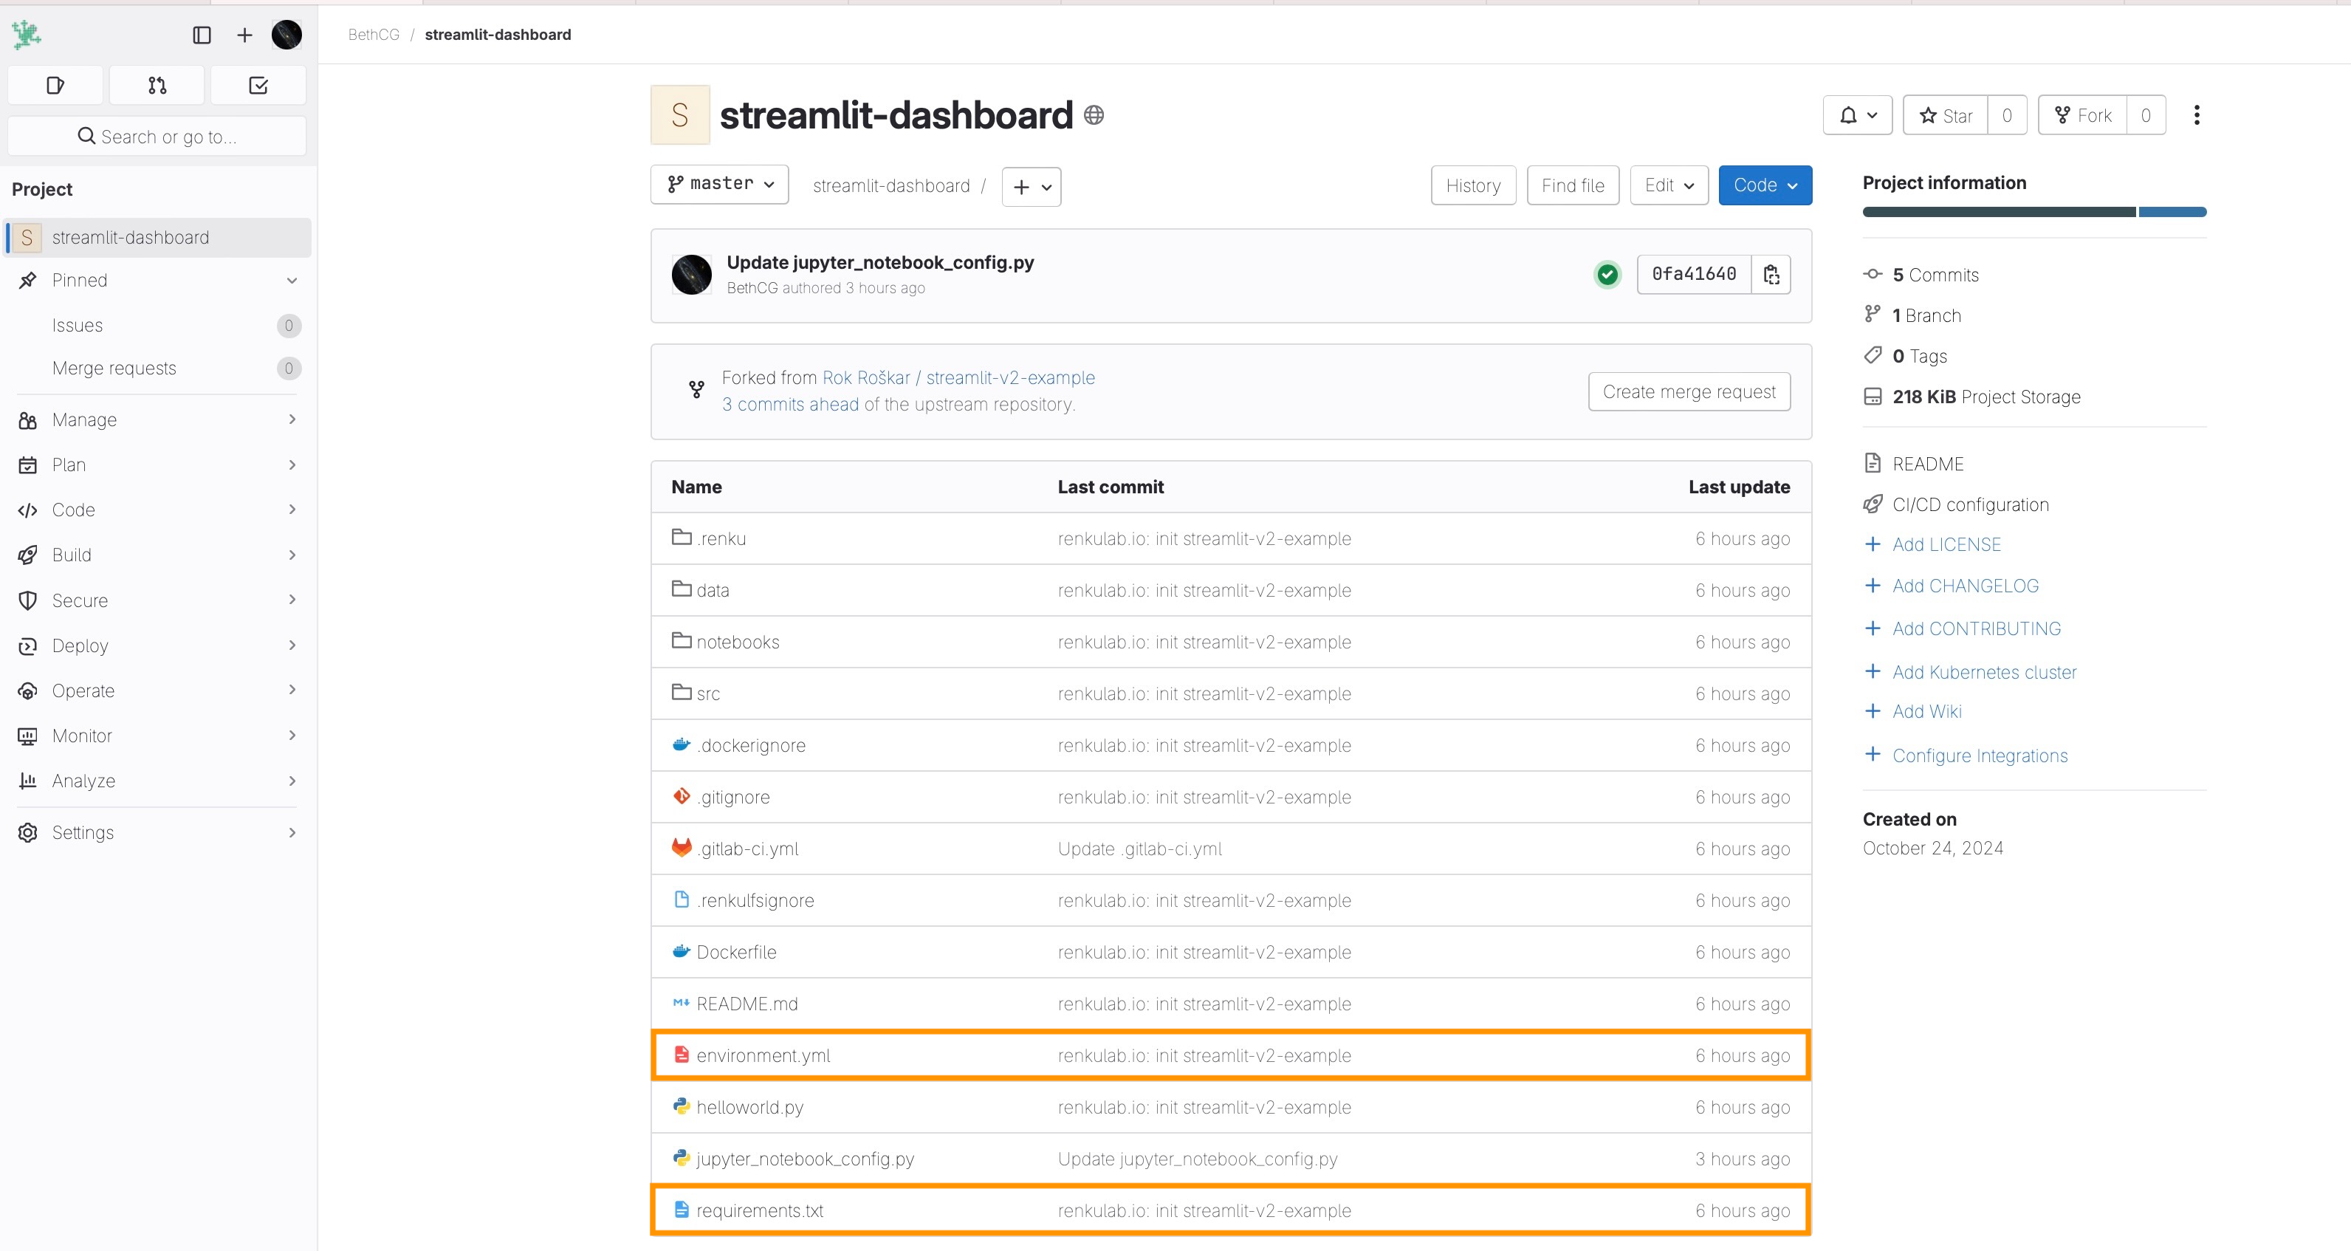The width and height of the screenshot is (2351, 1251).
Task: Open the src folder
Action: pyautogui.click(x=708, y=693)
